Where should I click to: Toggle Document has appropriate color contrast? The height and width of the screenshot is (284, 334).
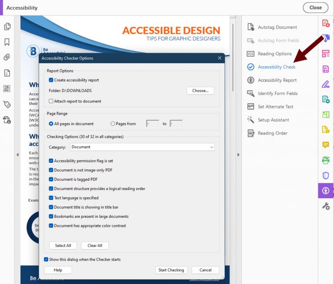[x=51, y=226]
